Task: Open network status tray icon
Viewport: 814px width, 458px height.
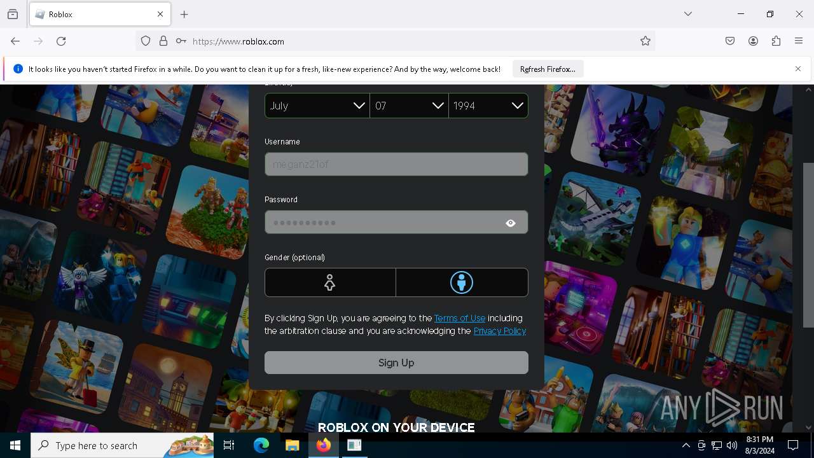Action: pyautogui.click(x=717, y=445)
